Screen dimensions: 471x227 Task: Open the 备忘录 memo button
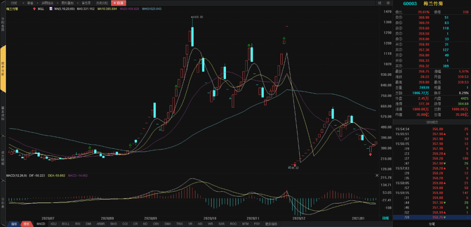[86, 3]
